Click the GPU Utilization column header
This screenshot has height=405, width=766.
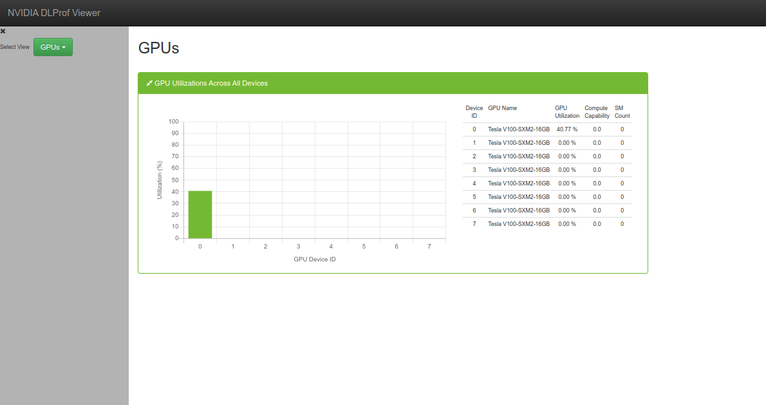566,112
